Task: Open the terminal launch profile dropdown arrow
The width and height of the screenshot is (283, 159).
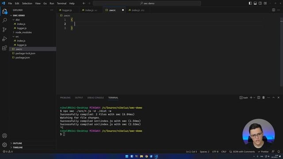Action: (x=254, y=98)
